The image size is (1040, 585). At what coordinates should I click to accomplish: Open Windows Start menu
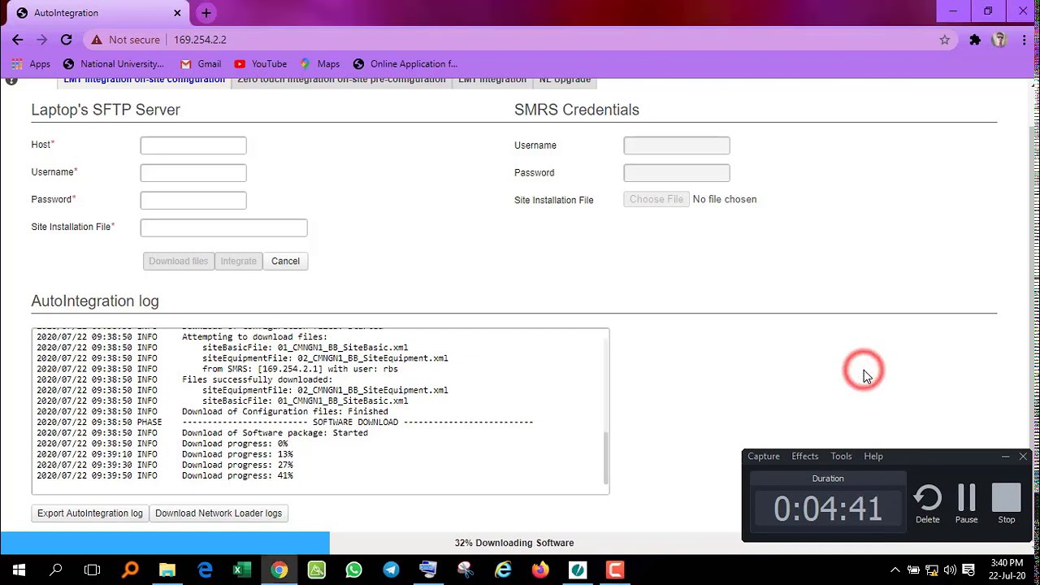point(19,570)
